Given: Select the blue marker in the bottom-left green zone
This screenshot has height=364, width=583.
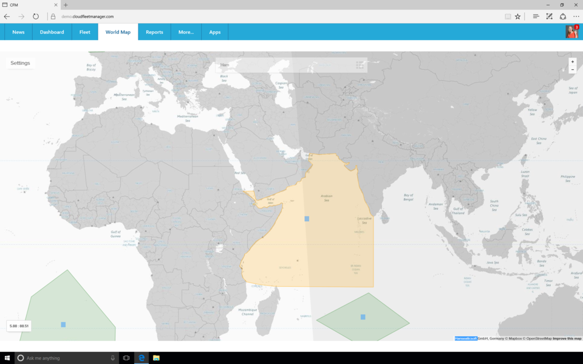Looking at the screenshot, I should point(63,325).
